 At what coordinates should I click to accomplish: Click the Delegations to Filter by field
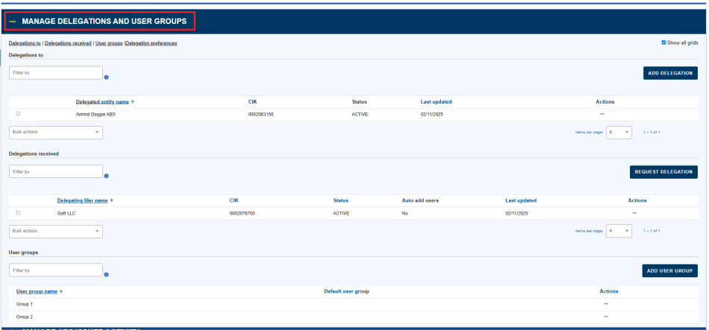pos(56,73)
